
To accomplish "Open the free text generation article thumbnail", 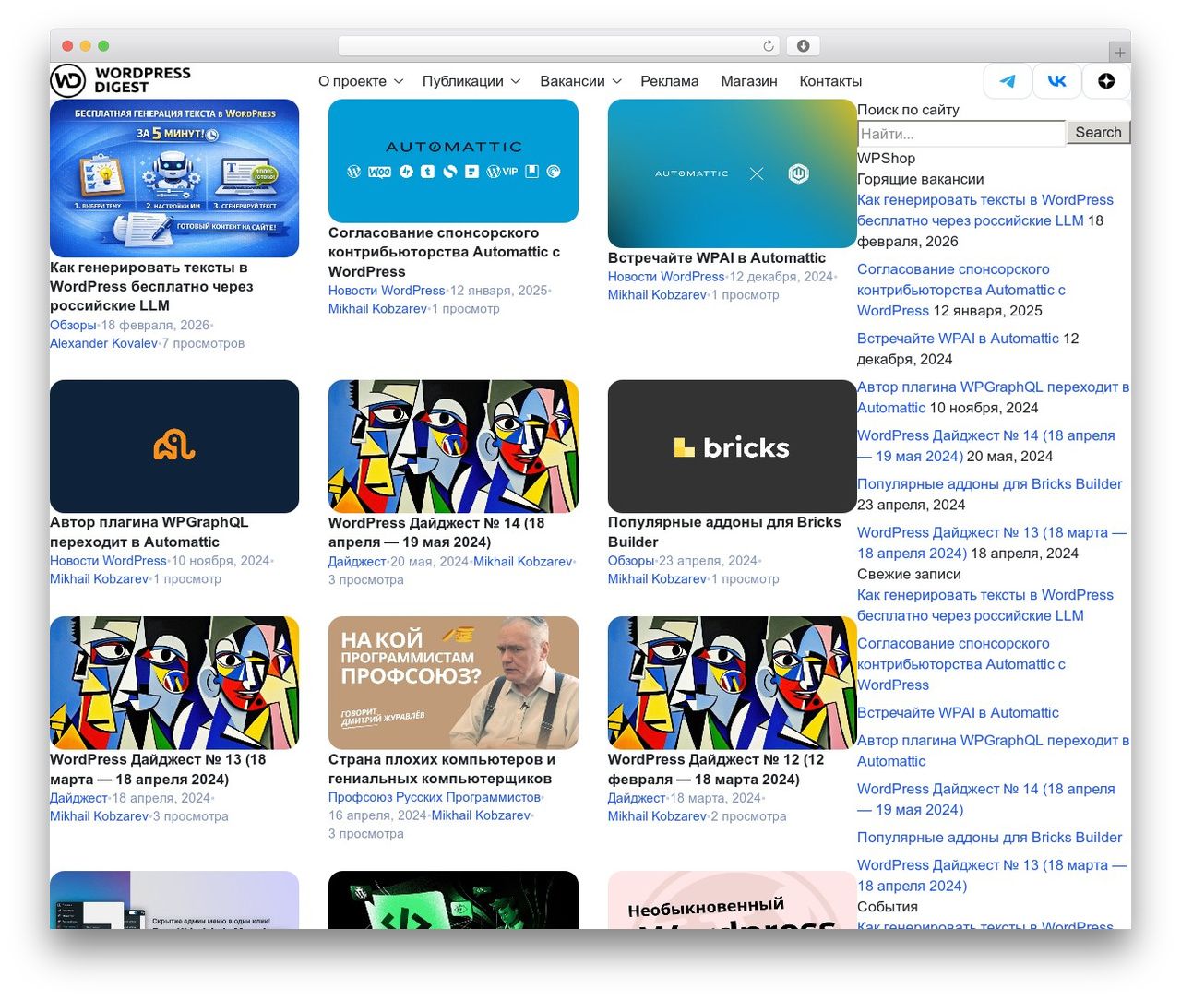I will pyautogui.click(x=174, y=178).
